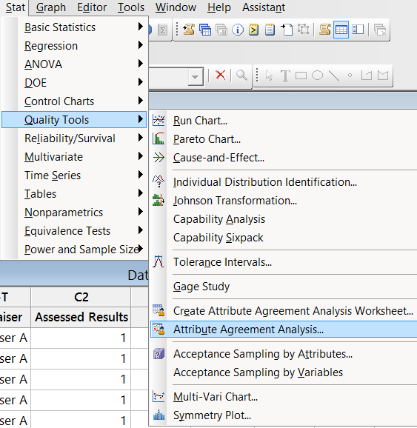This screenshot has width=417, height=428.
Task: Select the ellipse drawing tool
Action: point(317,76)
